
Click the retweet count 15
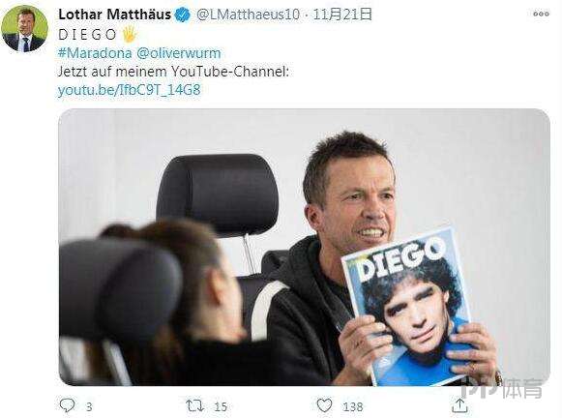coord(221,406)
